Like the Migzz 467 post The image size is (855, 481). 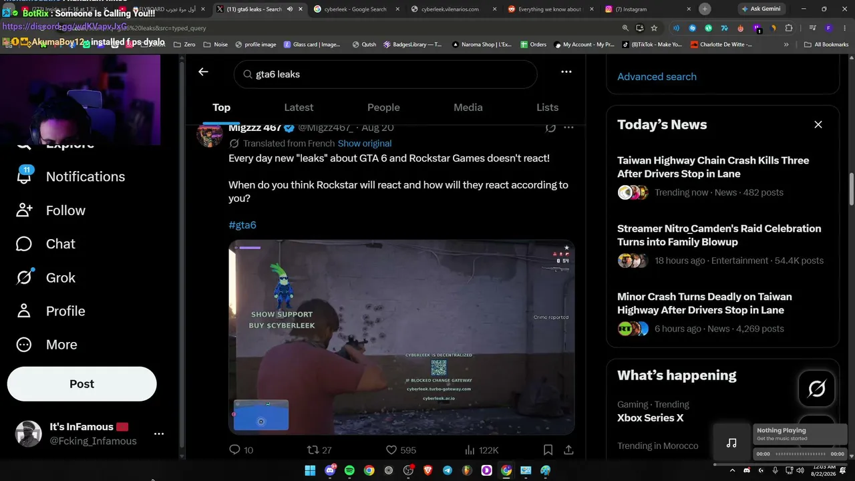coord(401,450)
